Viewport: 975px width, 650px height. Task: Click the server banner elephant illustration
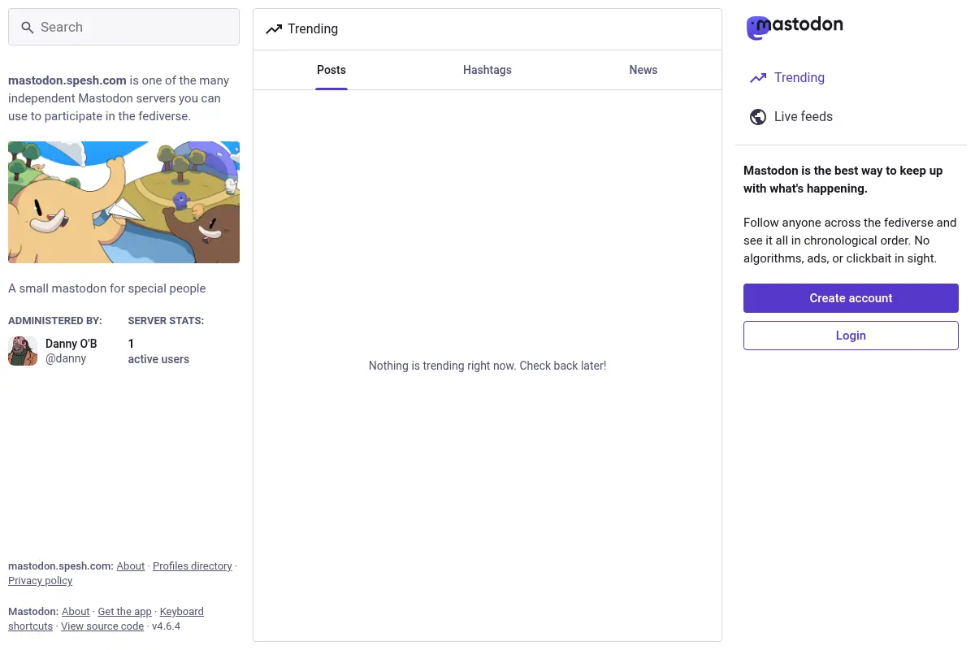click(x=123, y=202)
